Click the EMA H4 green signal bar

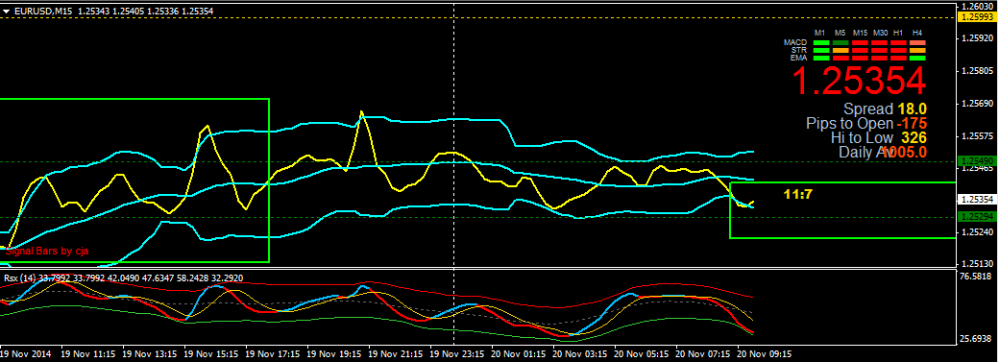(917, 58)
